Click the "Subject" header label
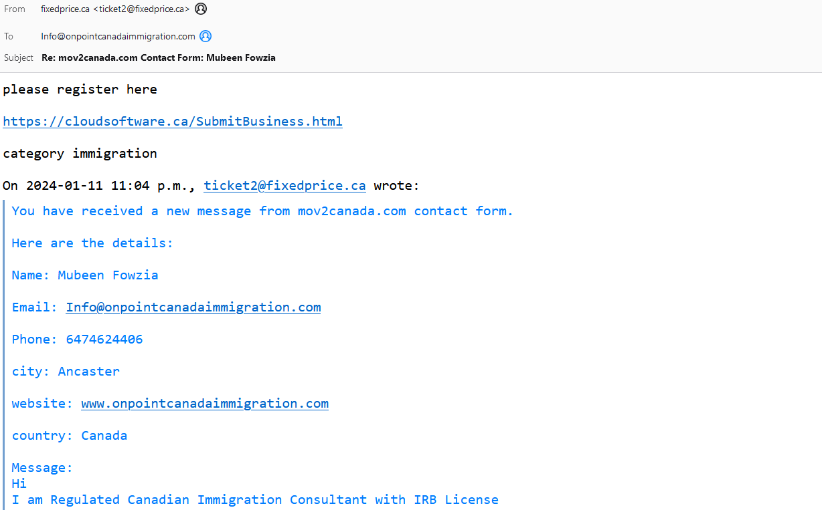This screenshot has width=822, height=528. (x=19, y=57)
